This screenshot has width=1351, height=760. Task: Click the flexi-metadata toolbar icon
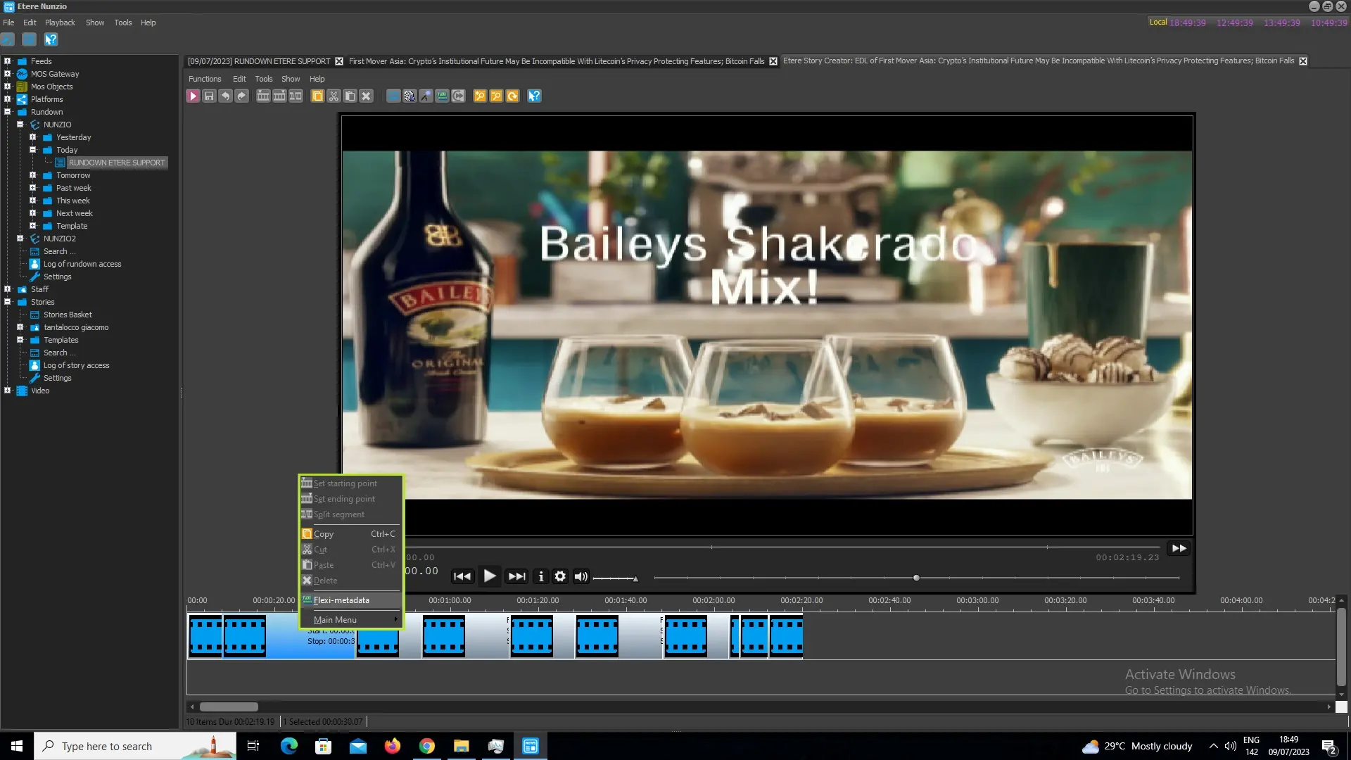(x=442, y=96)
